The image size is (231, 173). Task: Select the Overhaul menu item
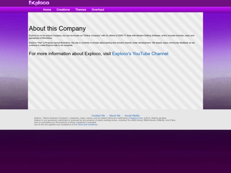pyautogui.click(x=98, y=10)
